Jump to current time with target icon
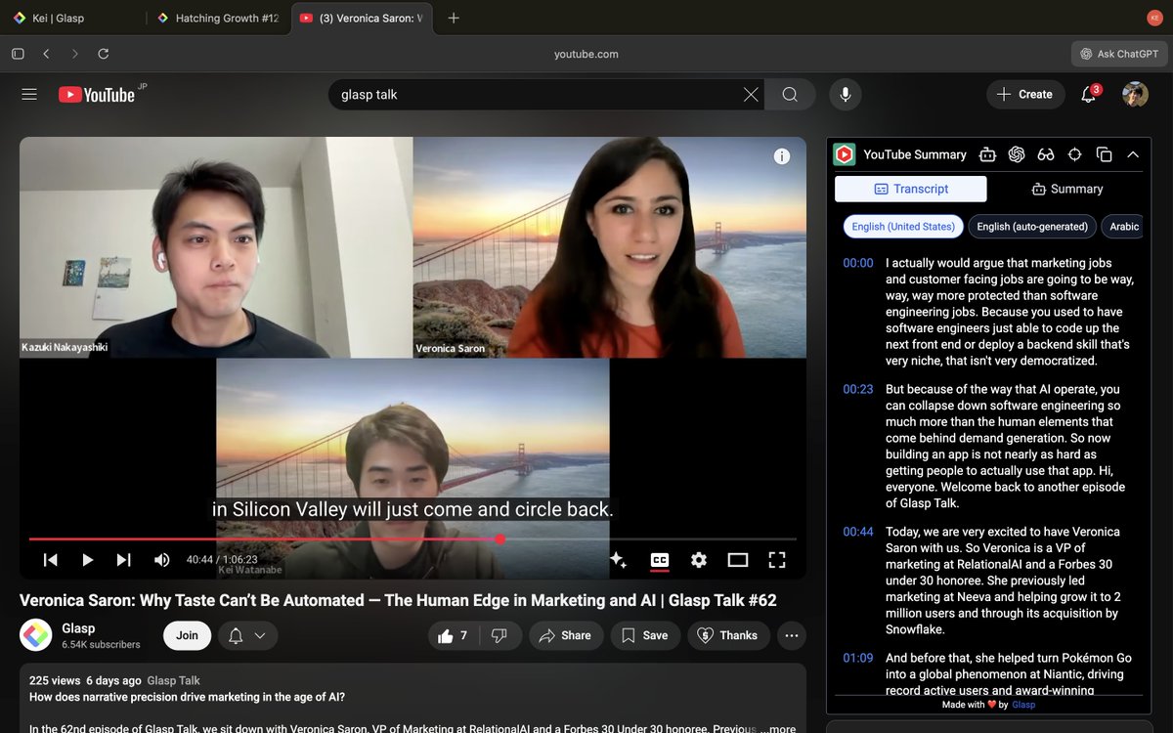The image size is (1173, 733). 1075,154
